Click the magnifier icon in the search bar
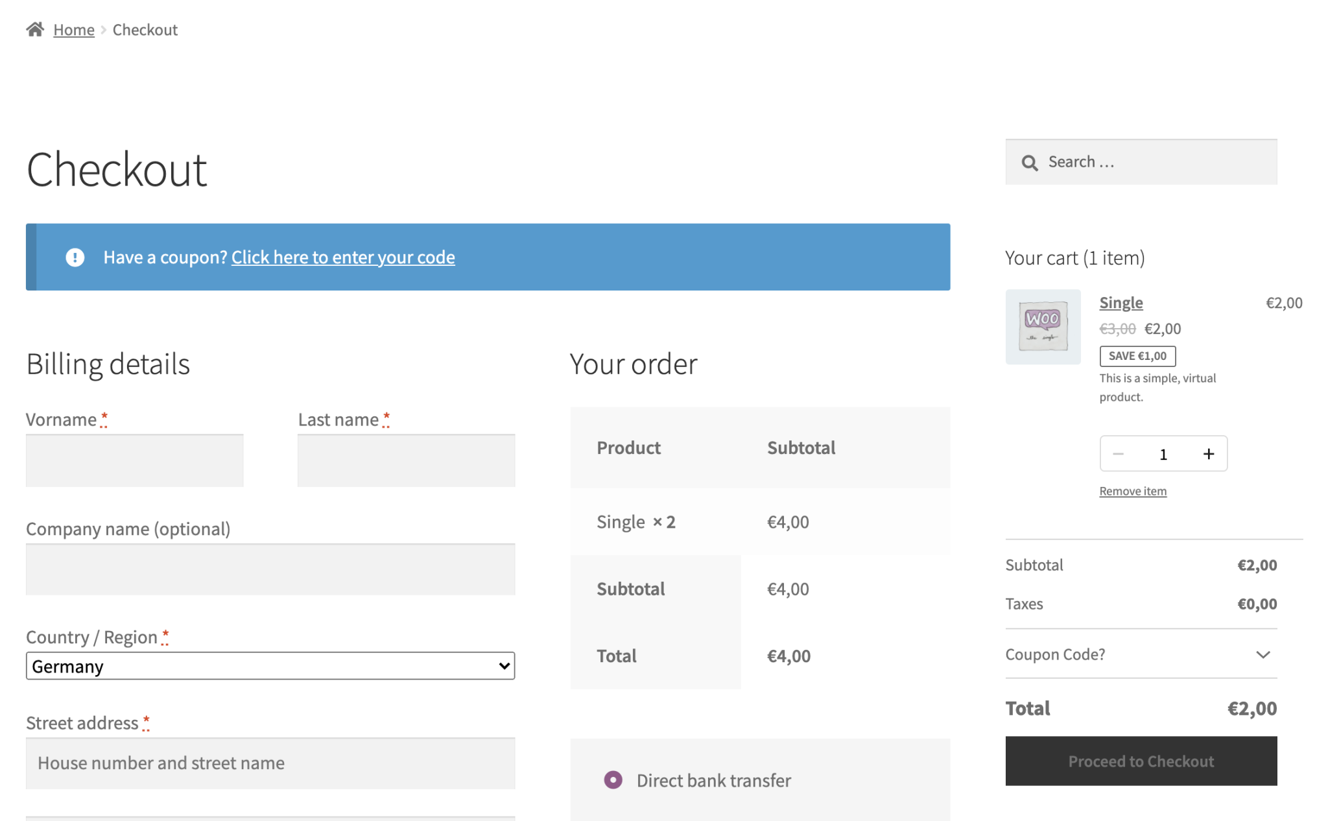The width and height of the screenshot is (1328, 821). point(1030,162)
